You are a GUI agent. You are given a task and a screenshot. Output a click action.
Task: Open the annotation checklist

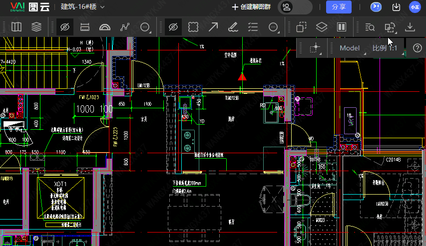(x=253, y=27)
